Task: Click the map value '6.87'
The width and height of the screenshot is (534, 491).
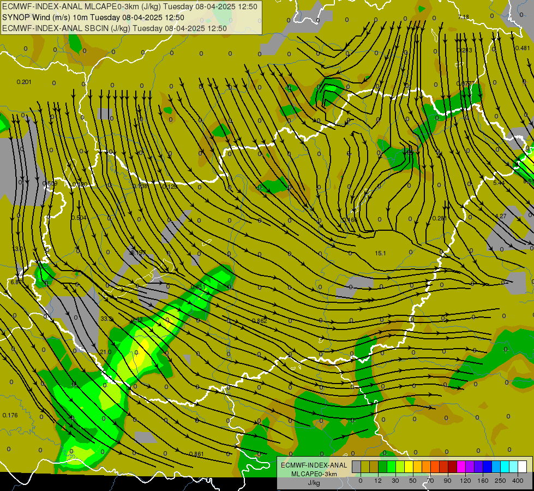Action: (16, 282)
